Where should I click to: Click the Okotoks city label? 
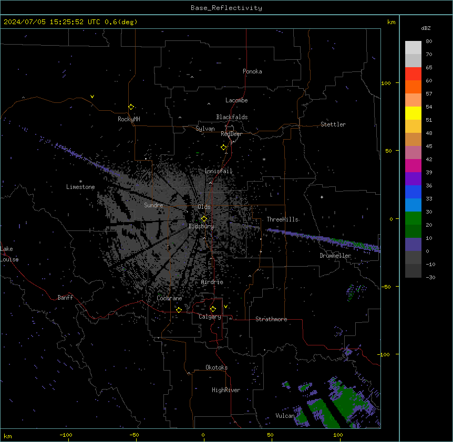pyautogui.click(x=217, y=367)
